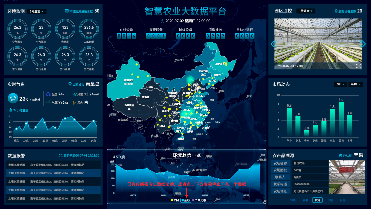
Task: Toggle the 已认证 checkbox
Action: coord(340,156)
